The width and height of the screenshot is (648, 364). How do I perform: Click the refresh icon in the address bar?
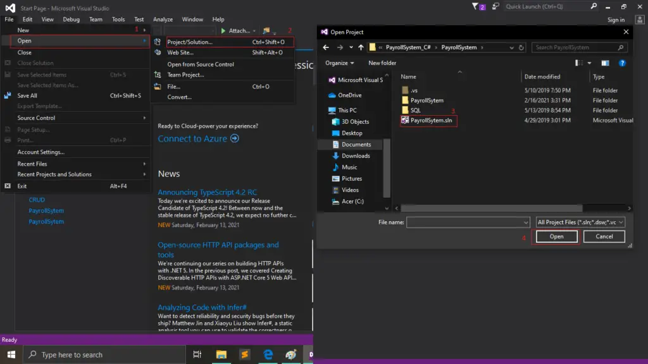coord(520,46)
